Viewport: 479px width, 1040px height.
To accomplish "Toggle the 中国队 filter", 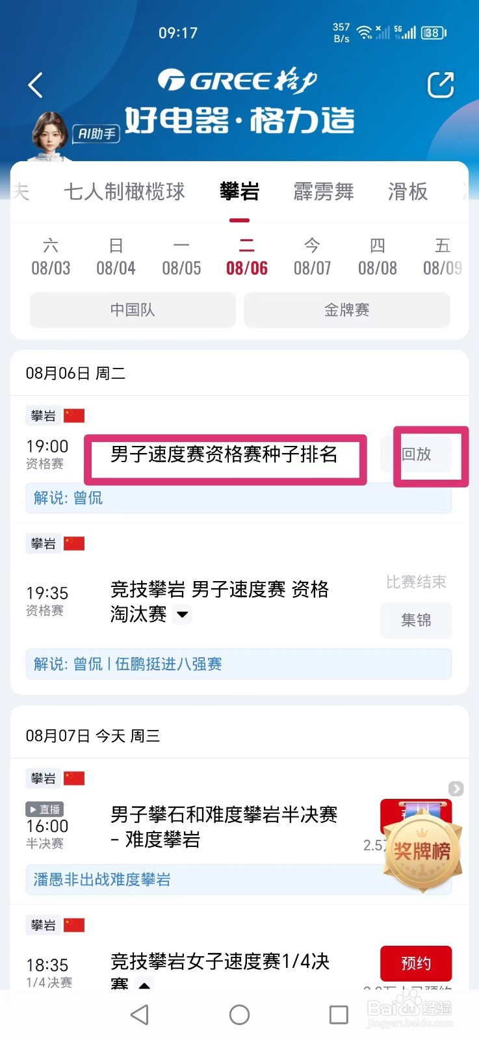I will [133, 310].
